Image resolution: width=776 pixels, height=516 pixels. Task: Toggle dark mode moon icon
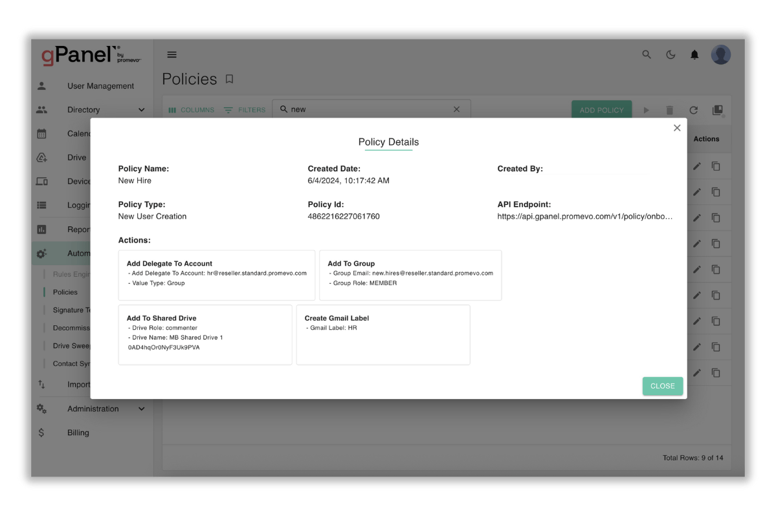coord(671,54)
